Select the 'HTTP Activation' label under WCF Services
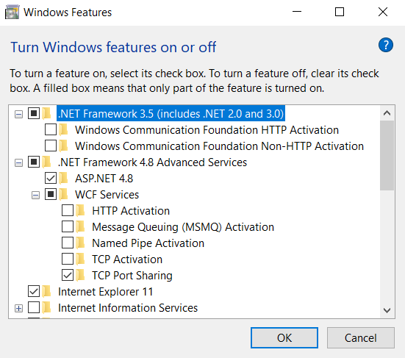405x358 pixels. [x=131, y=211]
